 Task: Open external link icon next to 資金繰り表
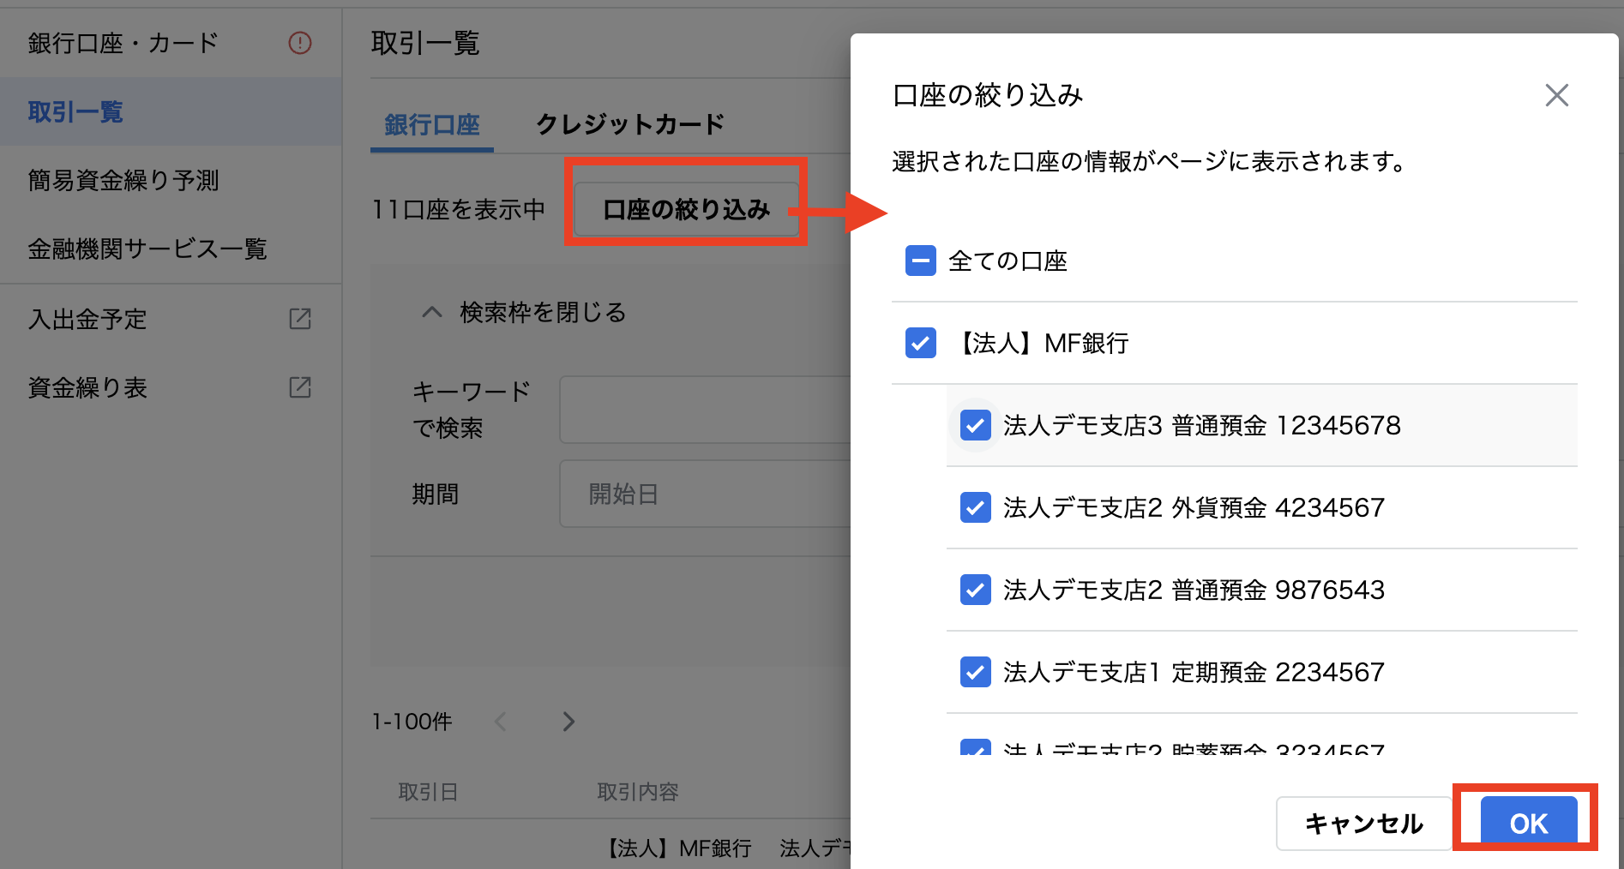pos(300,387)
